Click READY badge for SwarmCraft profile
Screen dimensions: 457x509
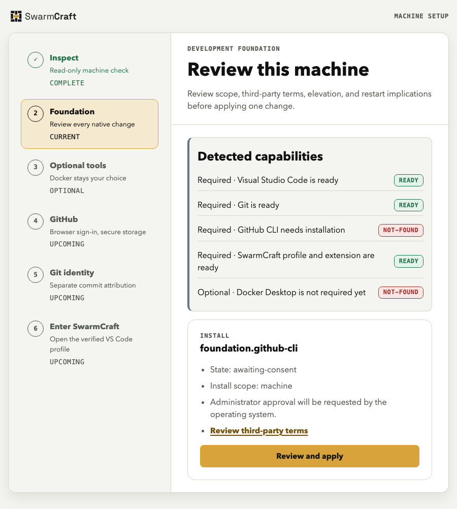tap(409, 261)
